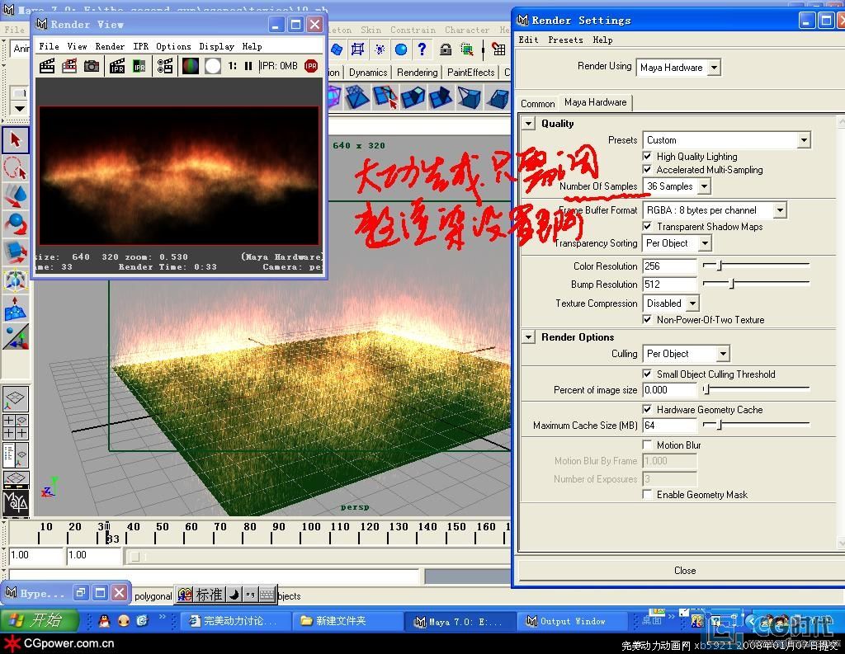Collapse the Quality section
Image resolution: width=845 pixels, height=654 pixels.
click(x=529, y=124)
